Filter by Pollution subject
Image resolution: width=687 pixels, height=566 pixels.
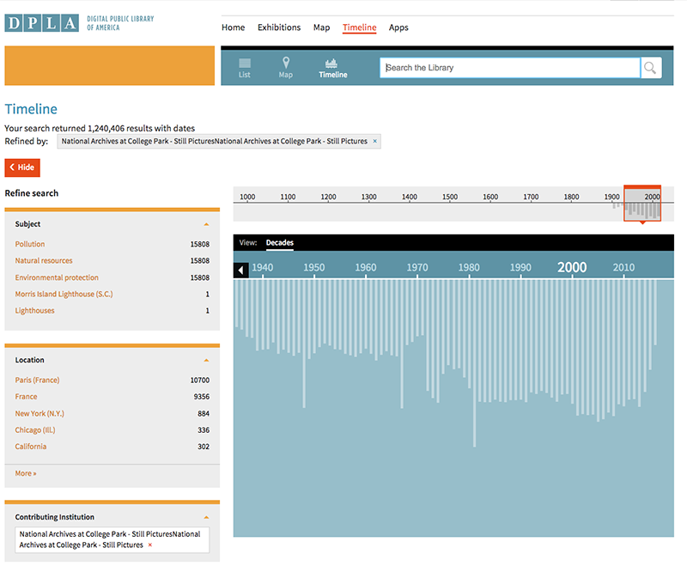pos(30,245)
